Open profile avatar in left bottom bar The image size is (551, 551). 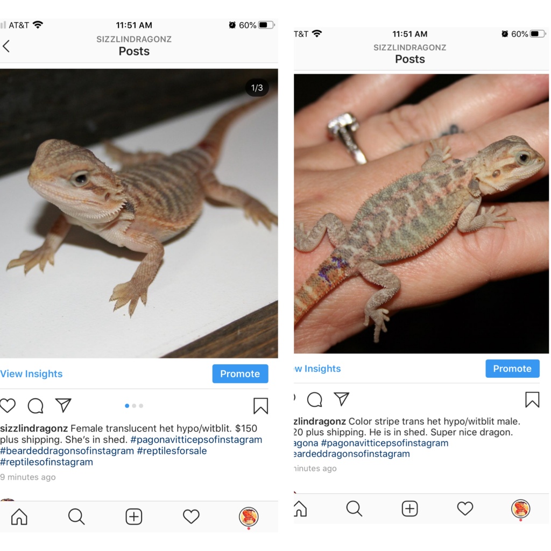[249, 517]
